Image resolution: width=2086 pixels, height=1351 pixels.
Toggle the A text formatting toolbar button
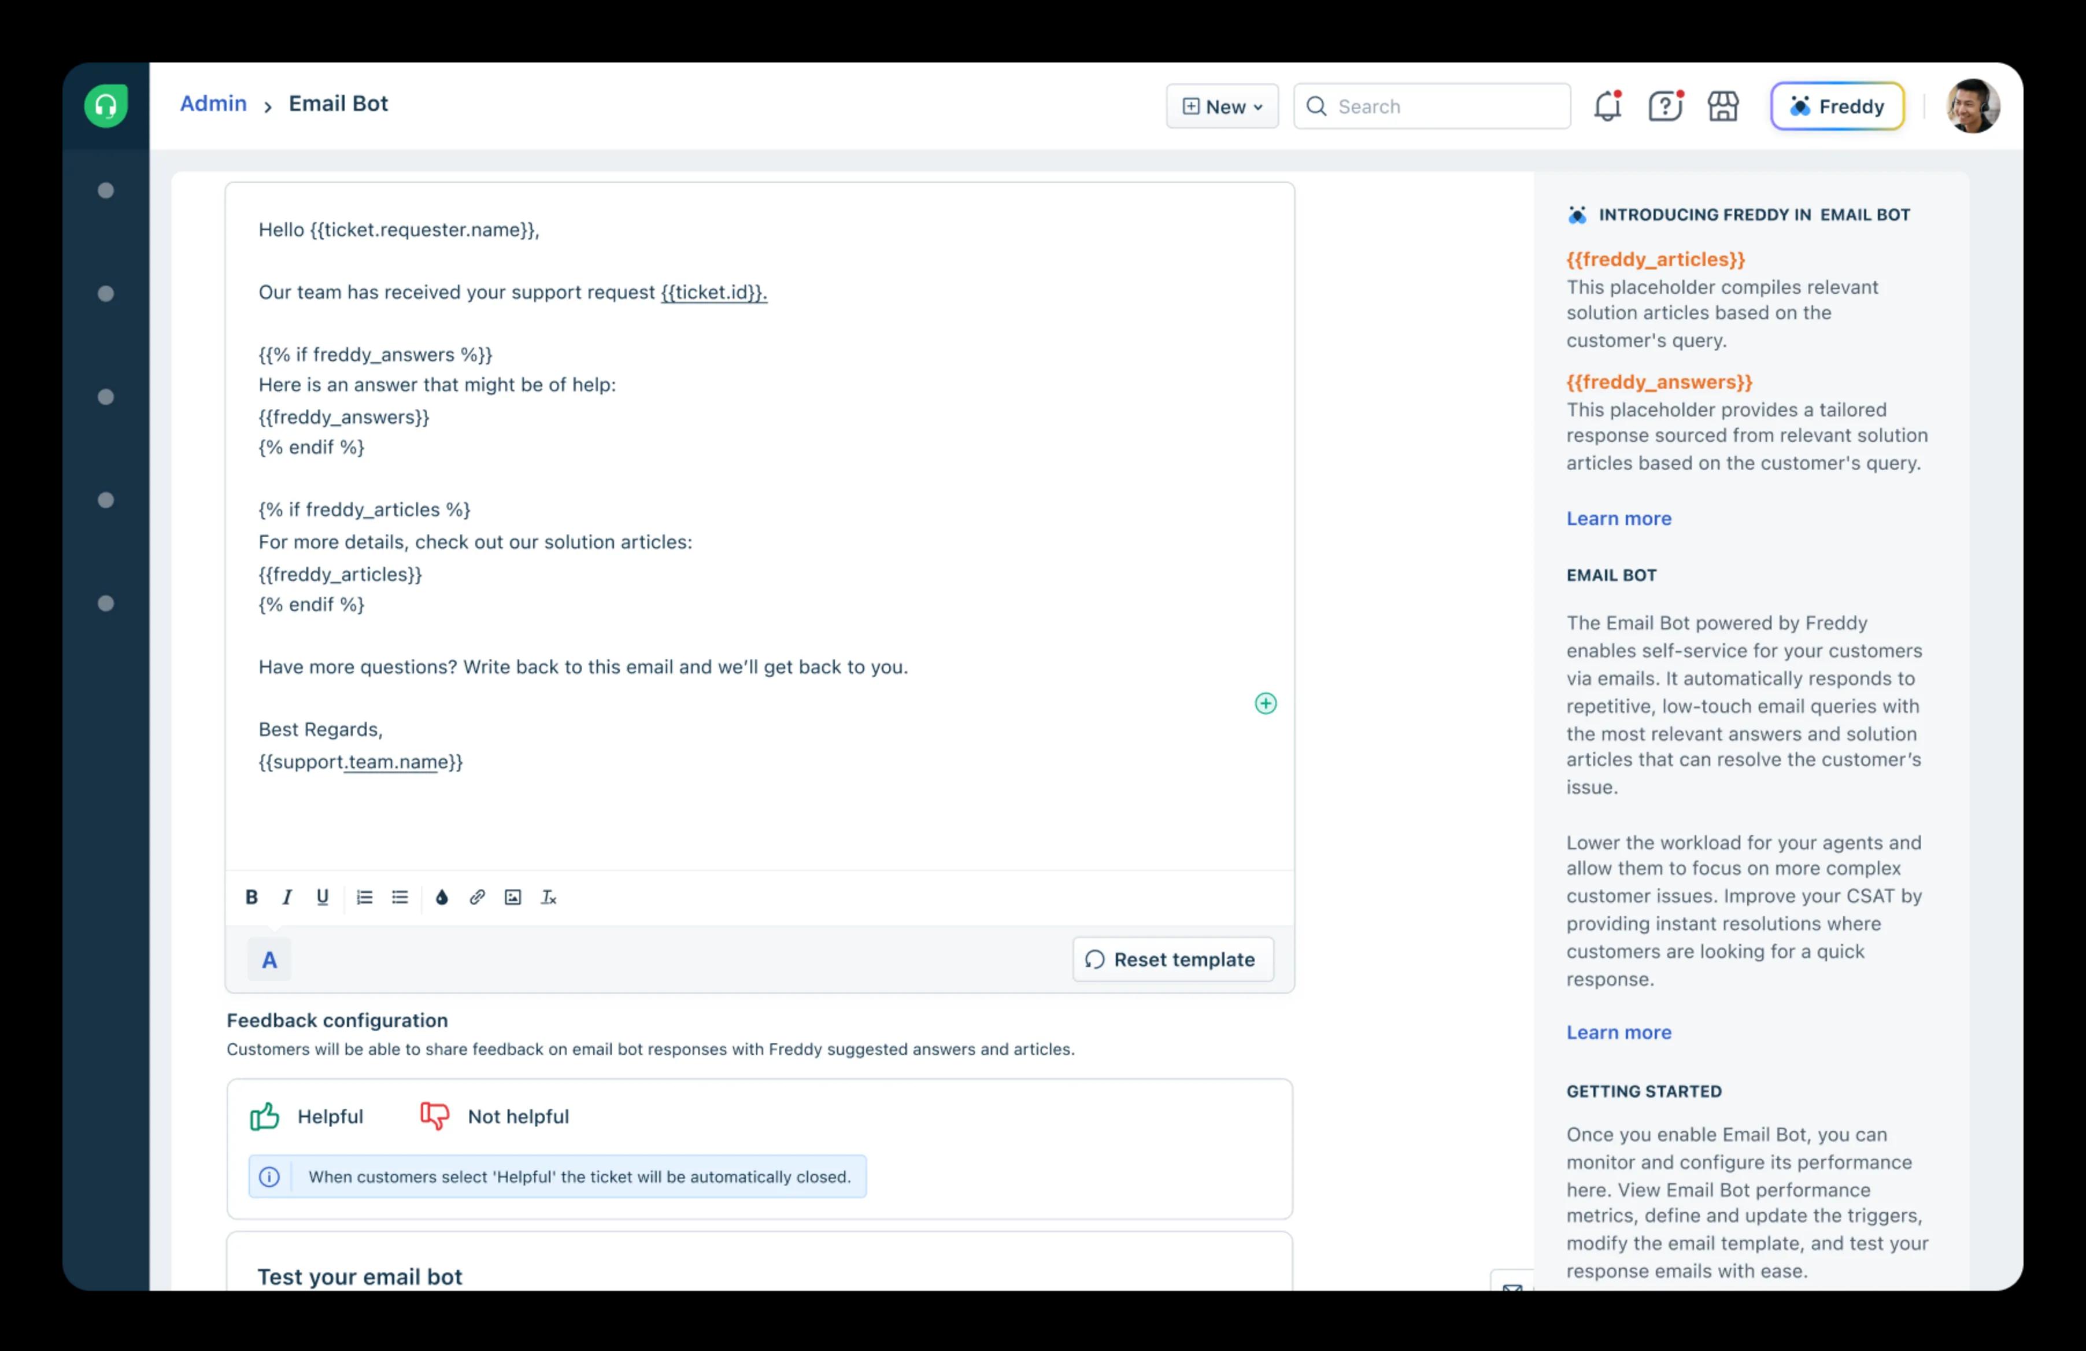click(x=270, y=960)
